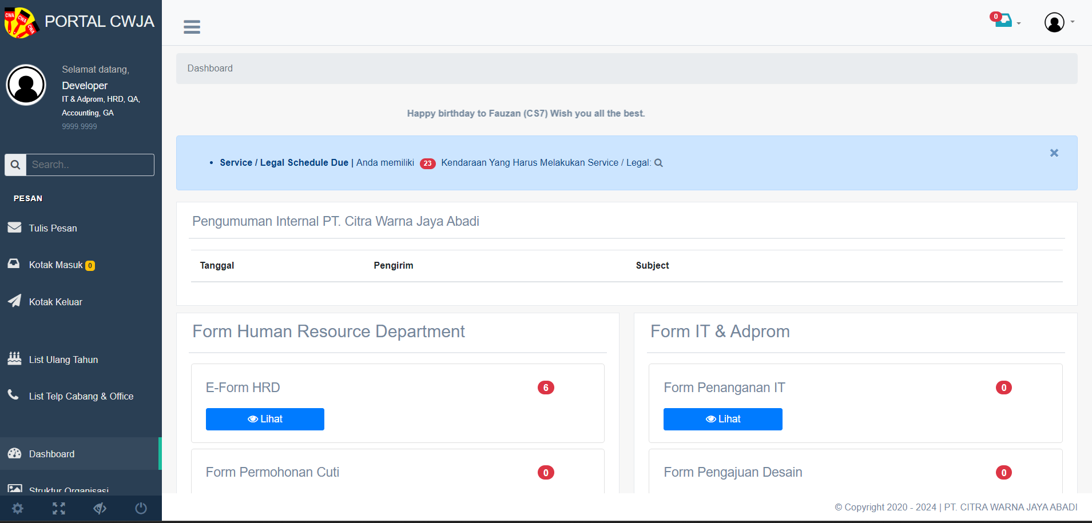Image resolution: width=1092 pixels, height=523 pixels.
Task: Toggle the hamburger sidebar menu
Action: (x=192, y=27)
